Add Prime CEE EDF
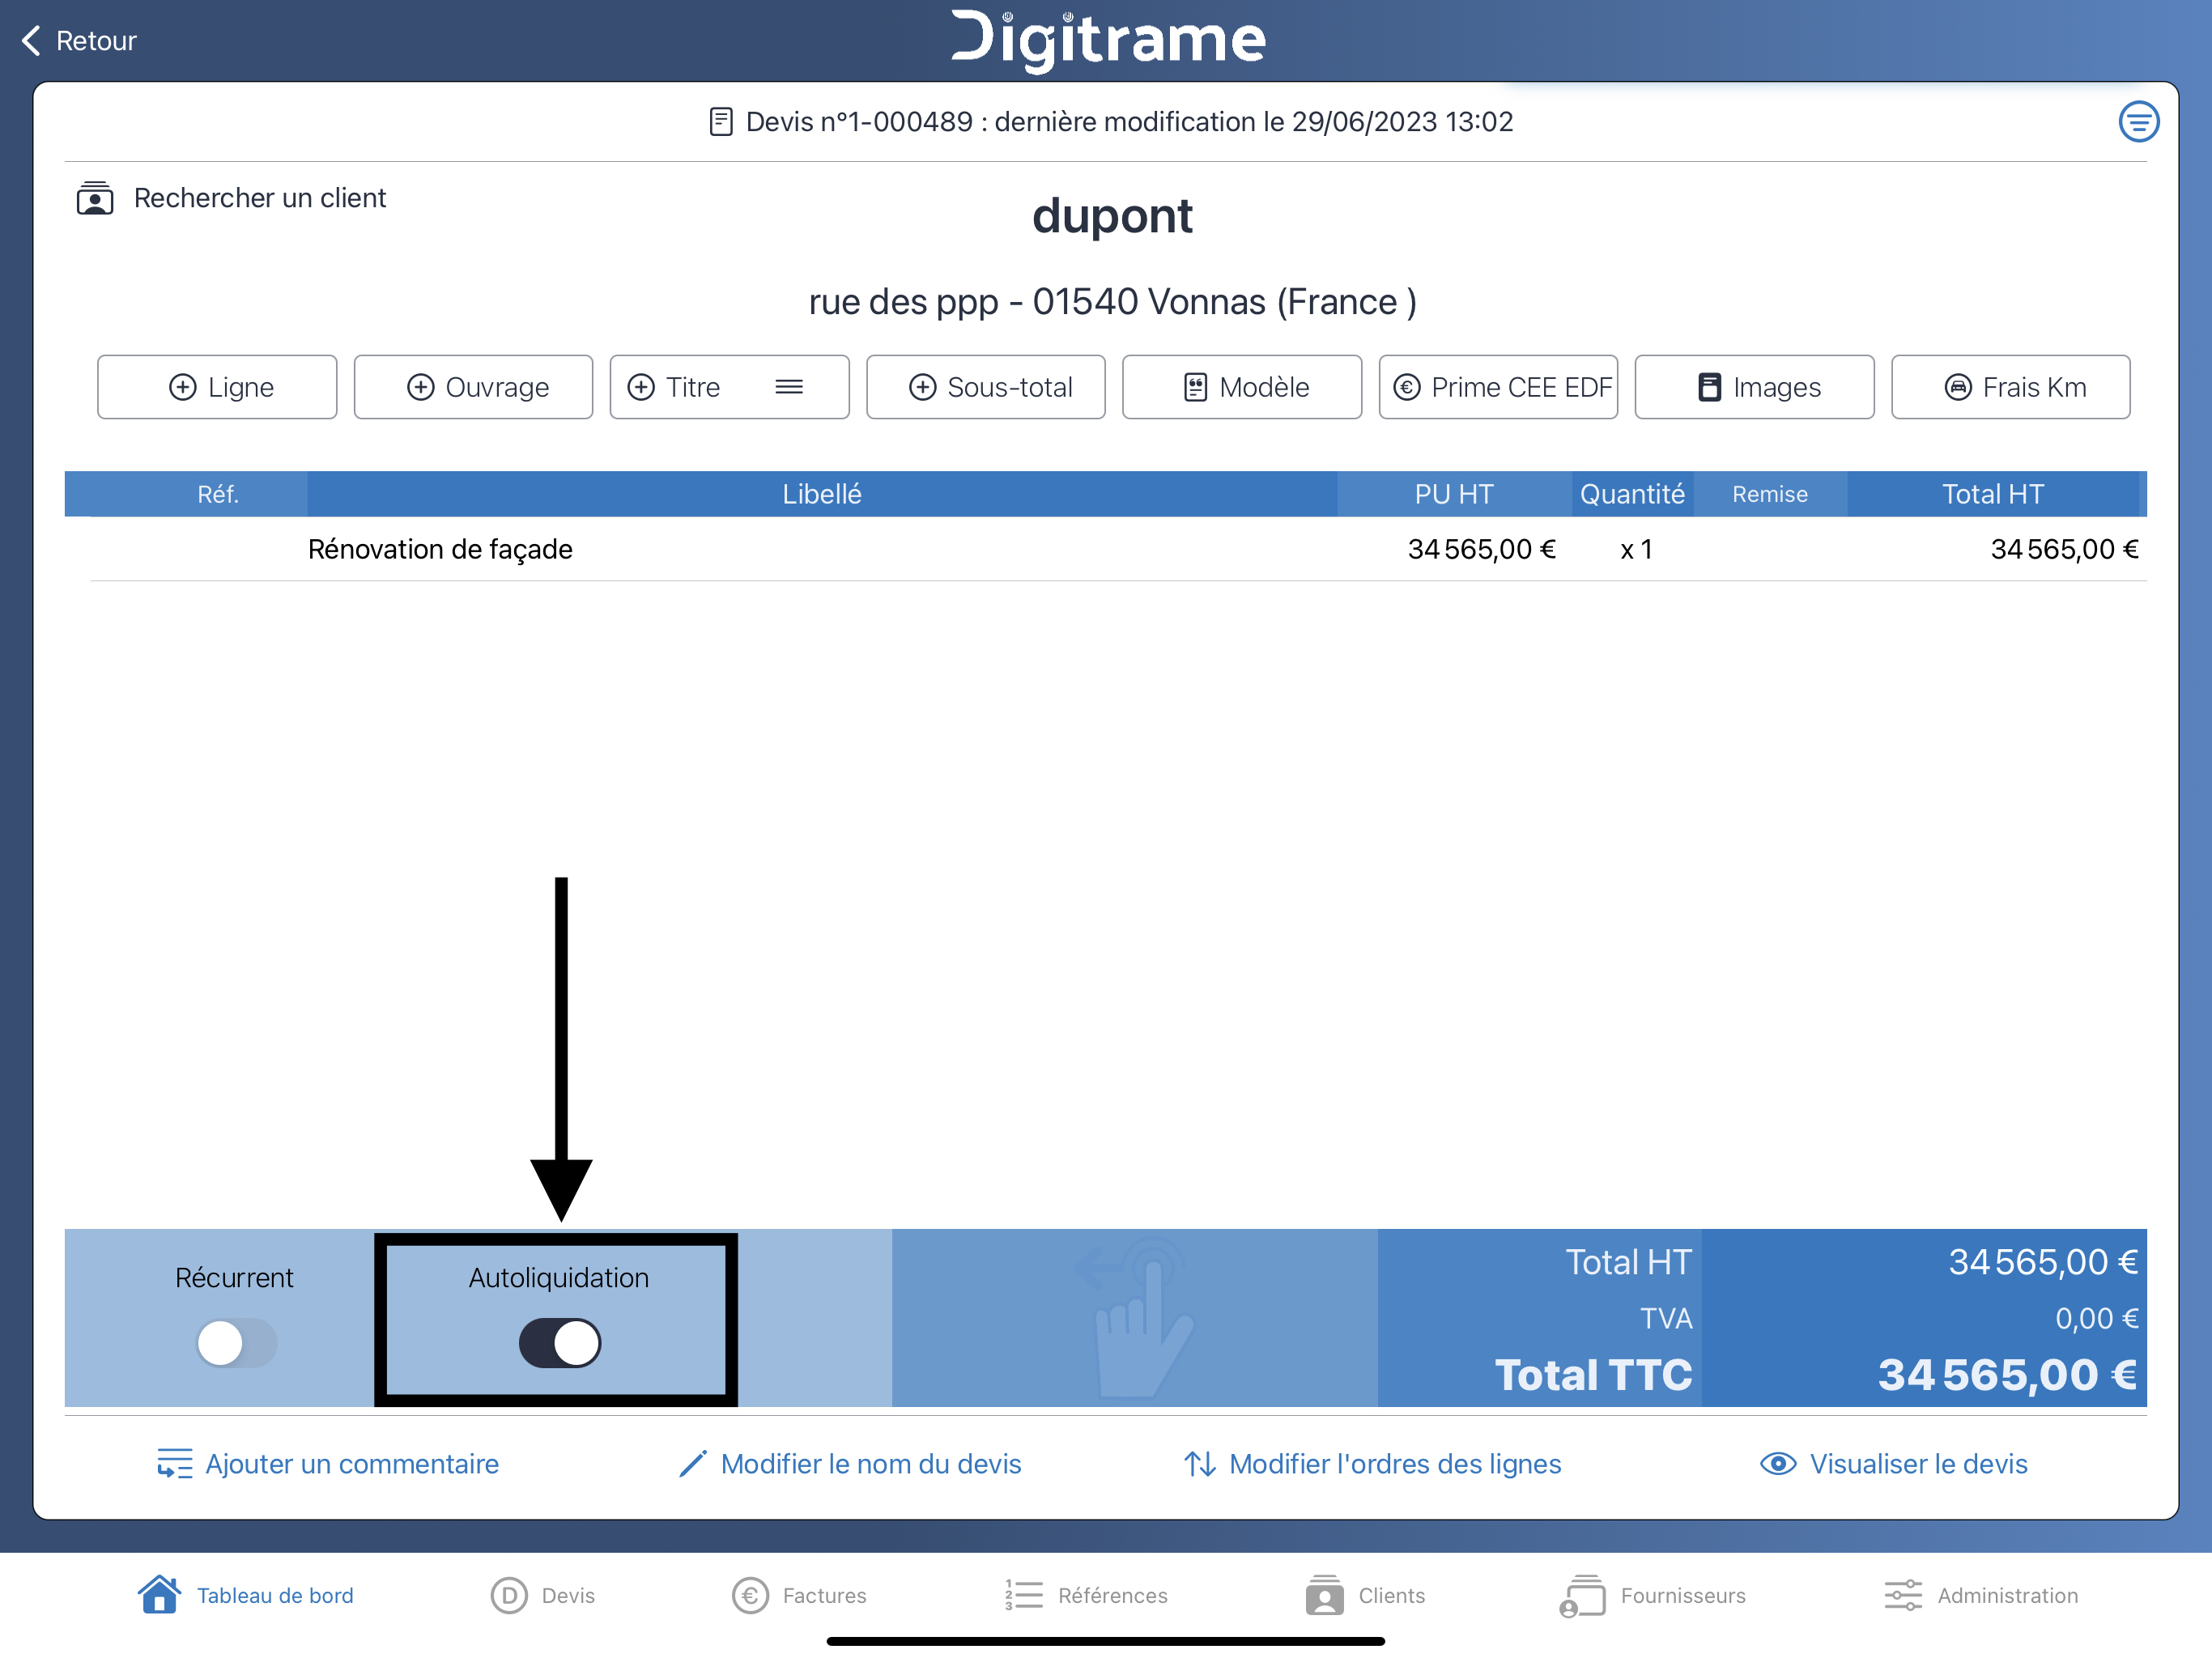 point(1498,387)
